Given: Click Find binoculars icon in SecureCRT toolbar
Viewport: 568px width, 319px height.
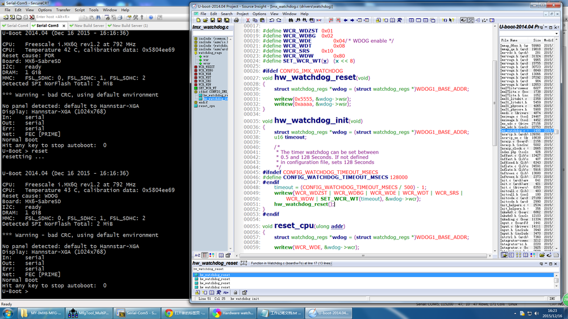Looking at the screenshot, I should (98, 17).
